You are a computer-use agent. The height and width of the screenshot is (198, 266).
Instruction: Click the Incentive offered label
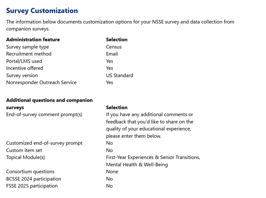(24, 68)
